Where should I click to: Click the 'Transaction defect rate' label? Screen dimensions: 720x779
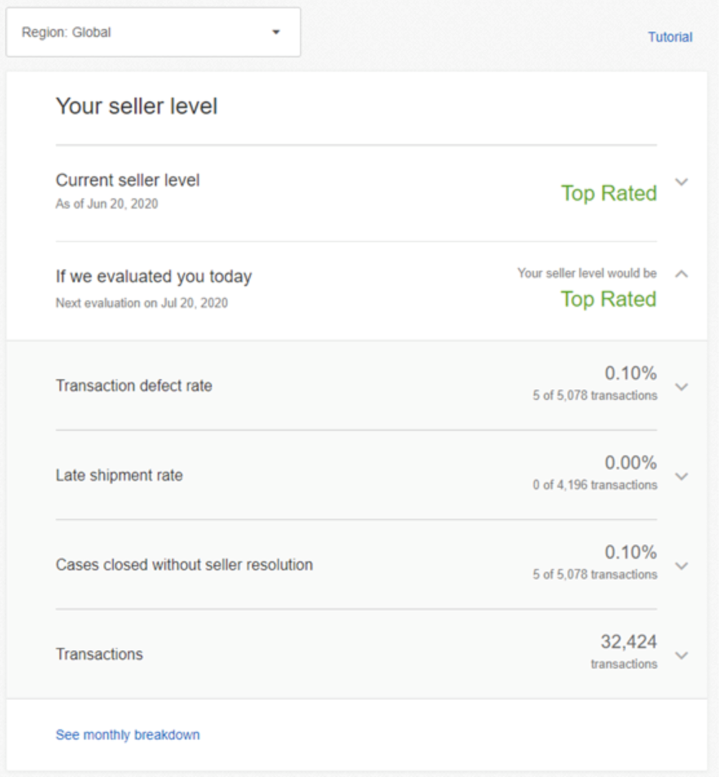[134, 386]
